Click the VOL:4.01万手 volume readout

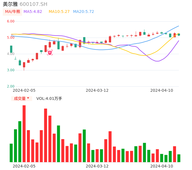49,98
